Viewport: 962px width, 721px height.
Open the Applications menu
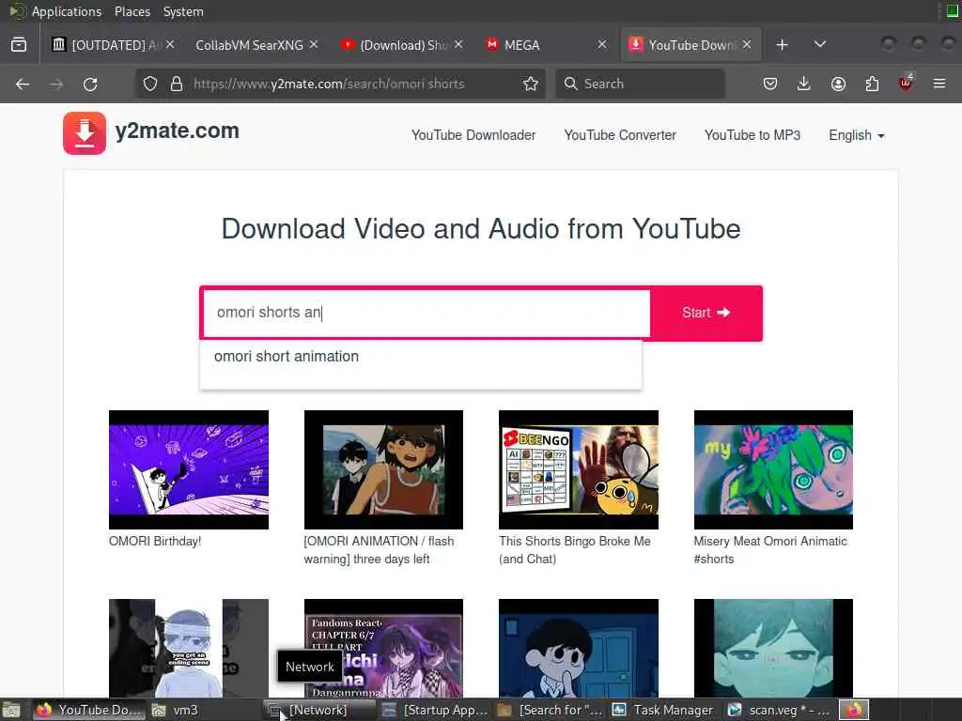[66, 11]
